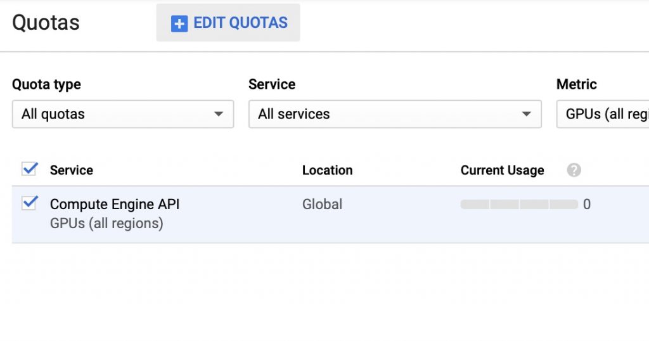Toggle the select-all checkbox in the header
649x341 pixels.
tap(30, 169)
